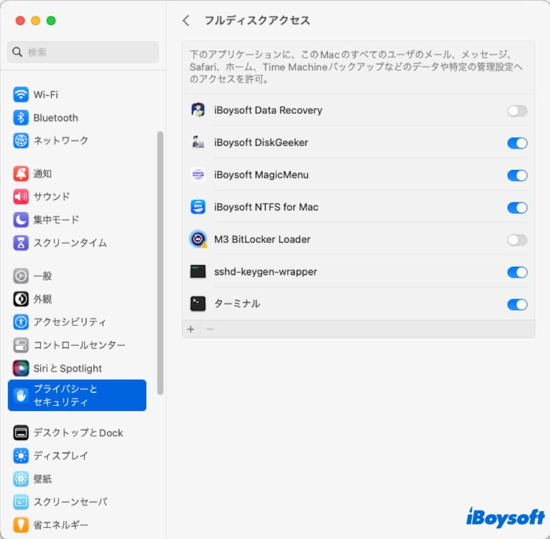Click the 検索 search field

pos(83,52)
